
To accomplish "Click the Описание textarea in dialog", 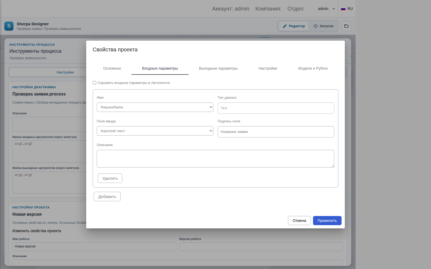I will click(215, 159).
